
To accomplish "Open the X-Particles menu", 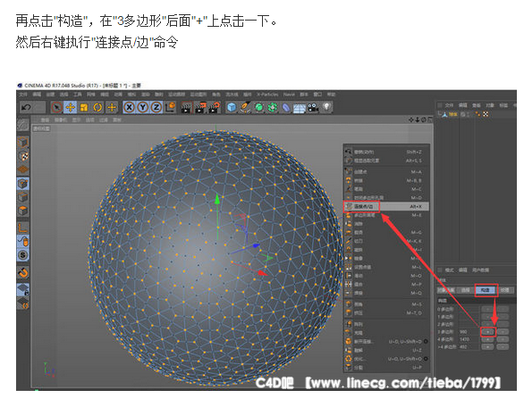I will [x=267, y=95].
